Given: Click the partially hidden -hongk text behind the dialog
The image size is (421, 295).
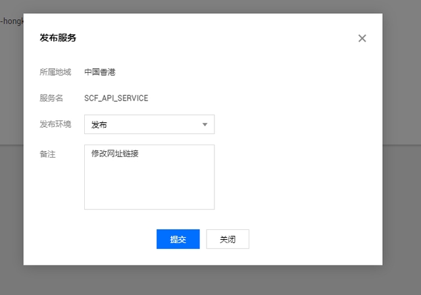Looking at the screenshot, I should pos(11,21).
